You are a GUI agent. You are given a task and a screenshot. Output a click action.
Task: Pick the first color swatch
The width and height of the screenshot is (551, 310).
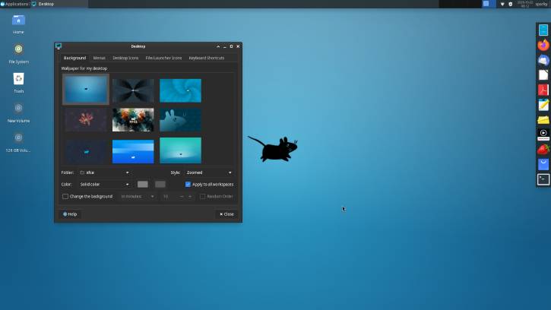[142, 184]
